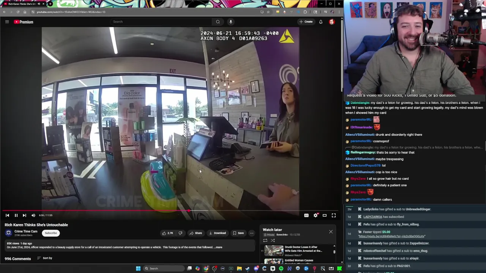Open File Explorer from the taskbar
The width and height of the screenshot is (486, 273).
pos(239,268)
